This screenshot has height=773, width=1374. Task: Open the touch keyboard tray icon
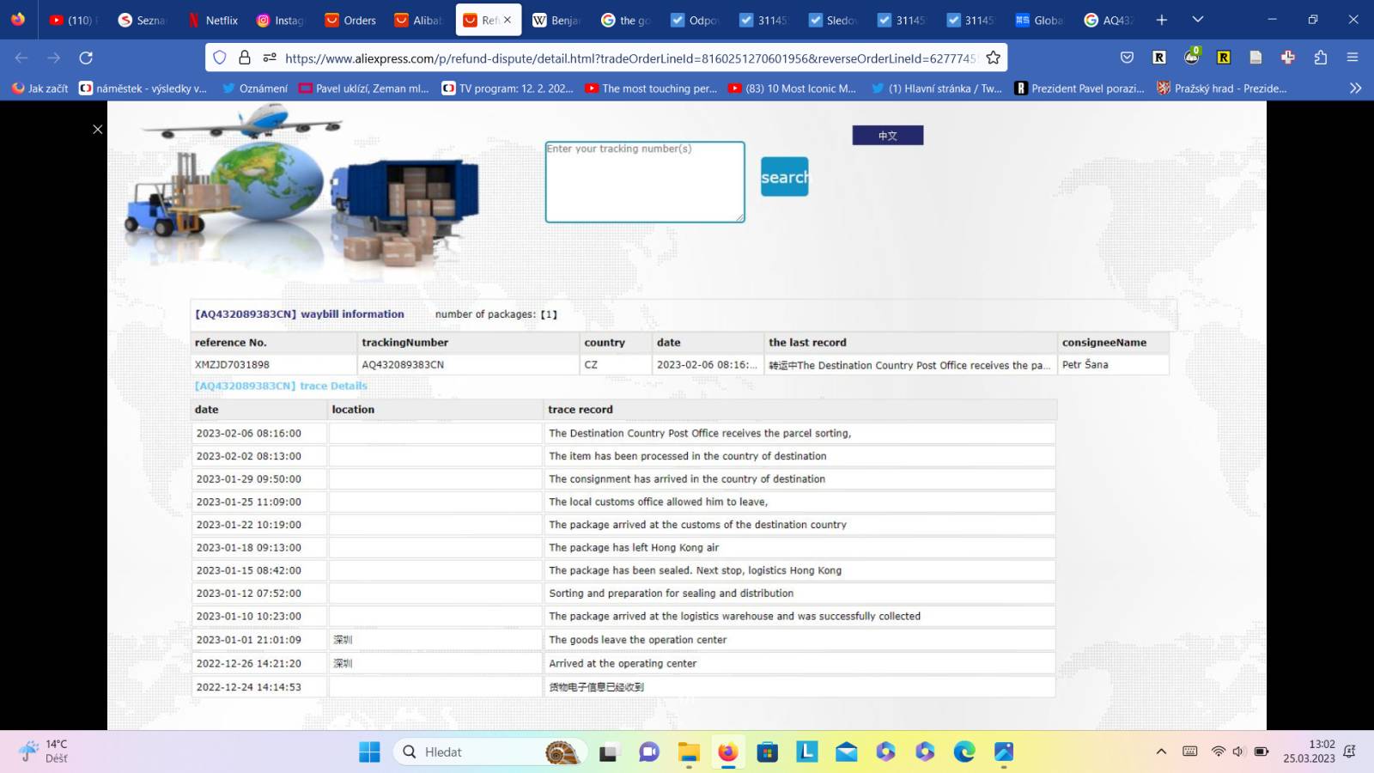click(x=1189, y=752)
